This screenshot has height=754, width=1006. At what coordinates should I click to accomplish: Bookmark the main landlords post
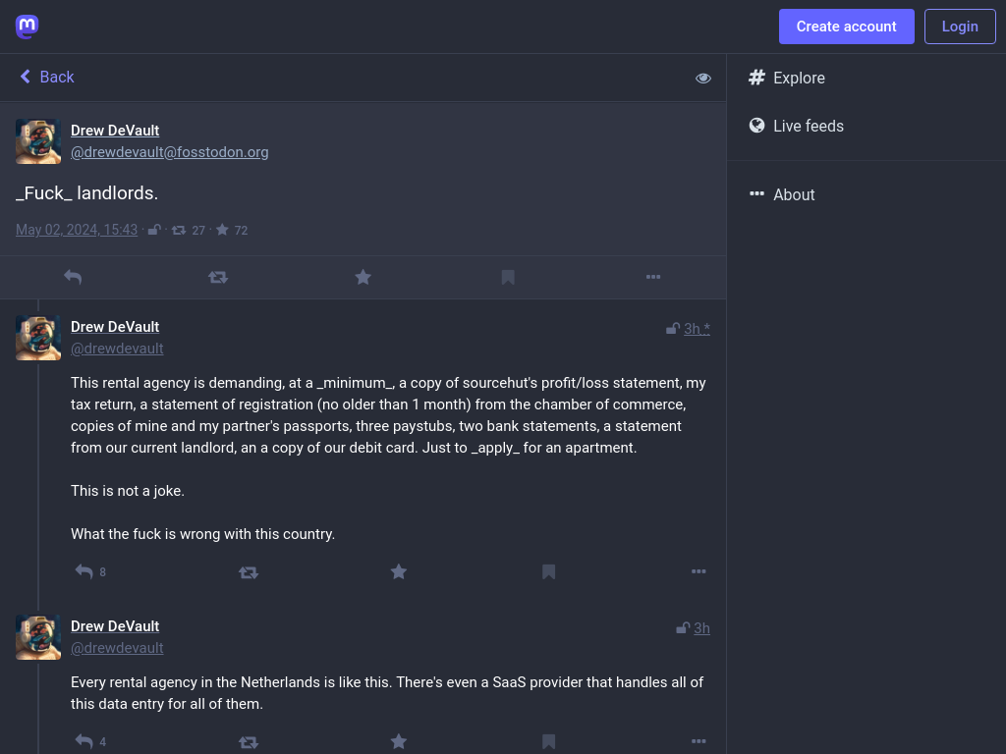coord(508,277)
